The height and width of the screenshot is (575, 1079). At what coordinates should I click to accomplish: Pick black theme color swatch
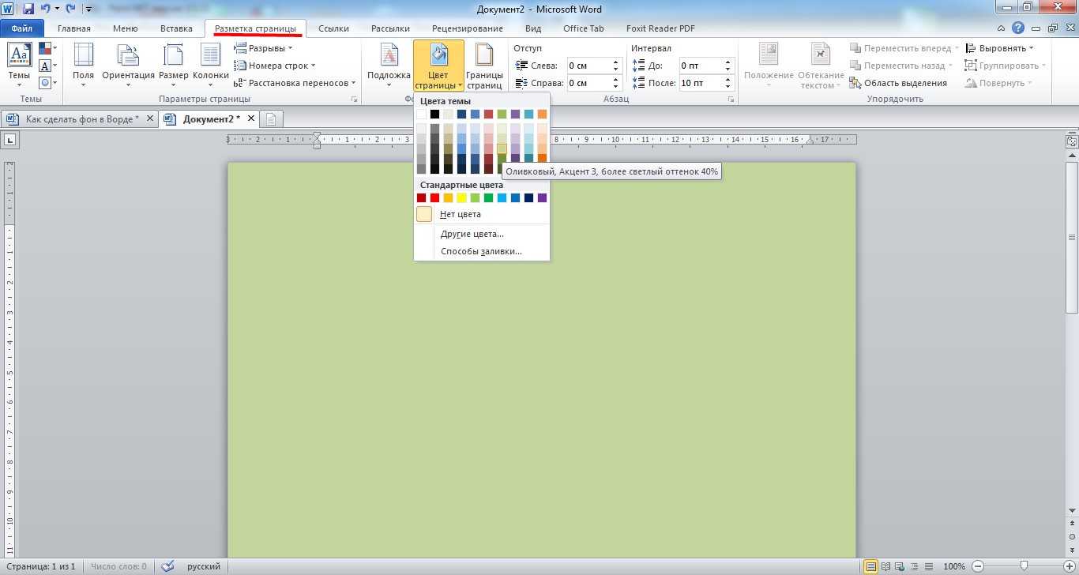434,115
